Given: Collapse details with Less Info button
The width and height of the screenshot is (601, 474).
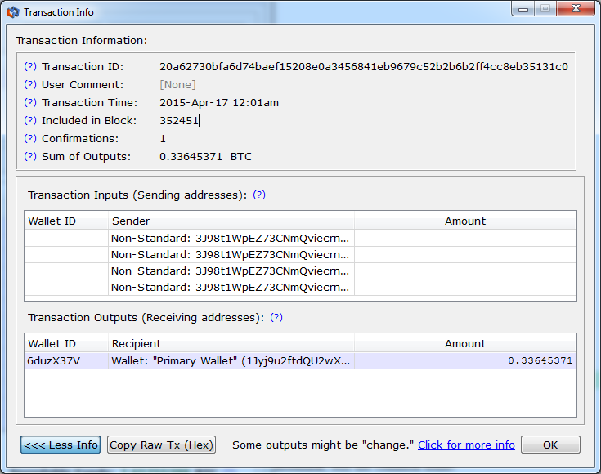Looking at the screenshot, I should pos(61,445).
